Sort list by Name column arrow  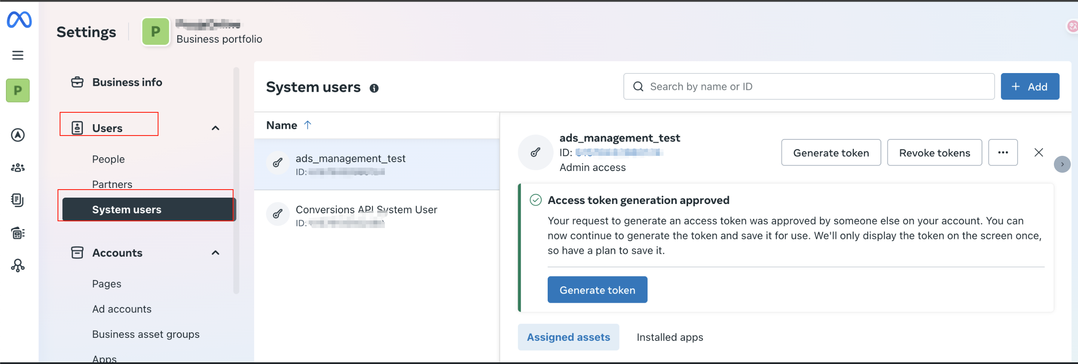pos(307,125)
